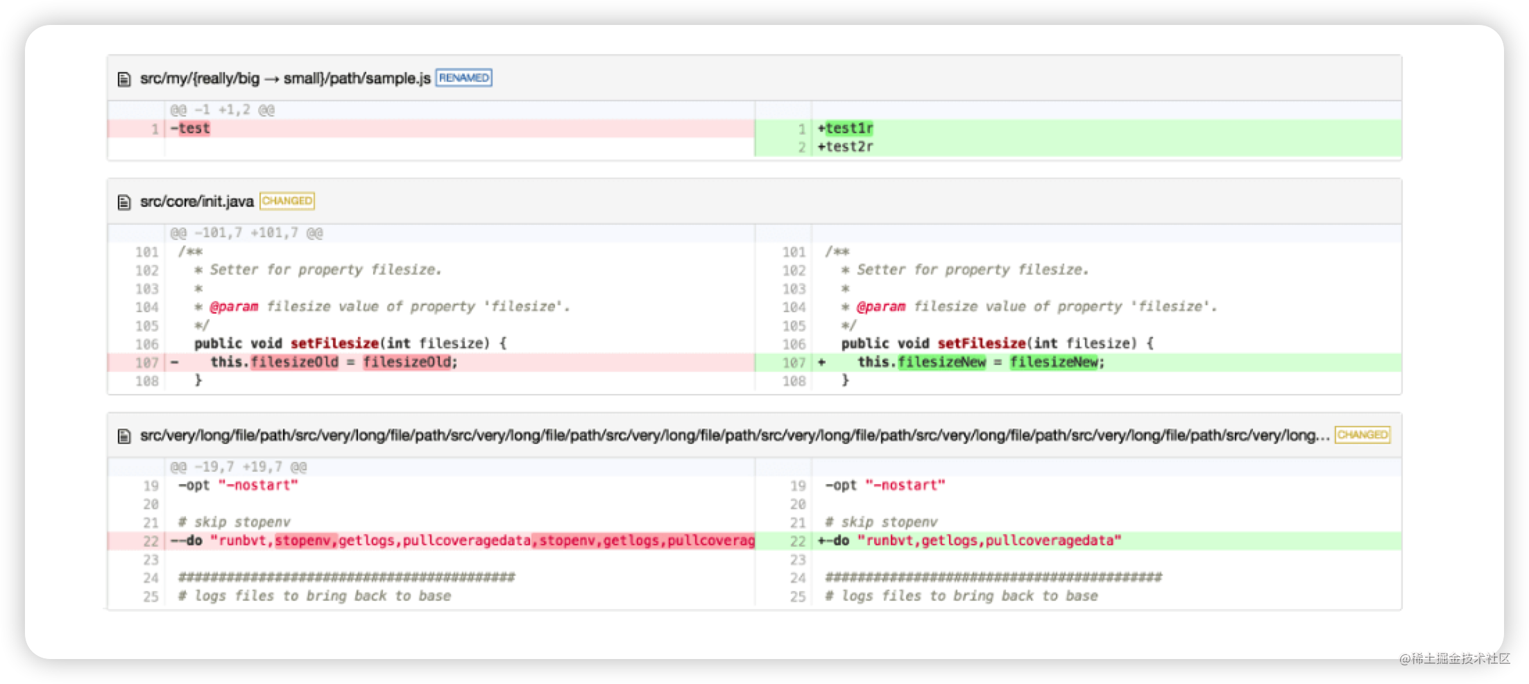Click the minus marker on the filesizeOld line
Image resolution: width=1529 pixels, height=684 pixels.
(x=173, y=361)
